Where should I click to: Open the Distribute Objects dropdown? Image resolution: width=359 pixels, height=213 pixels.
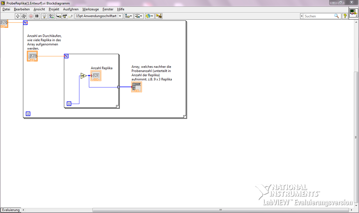point(139,16)
